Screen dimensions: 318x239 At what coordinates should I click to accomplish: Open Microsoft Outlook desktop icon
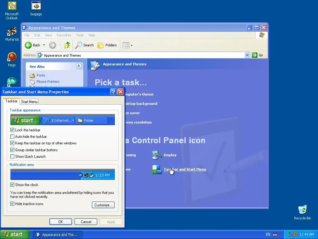12,10
